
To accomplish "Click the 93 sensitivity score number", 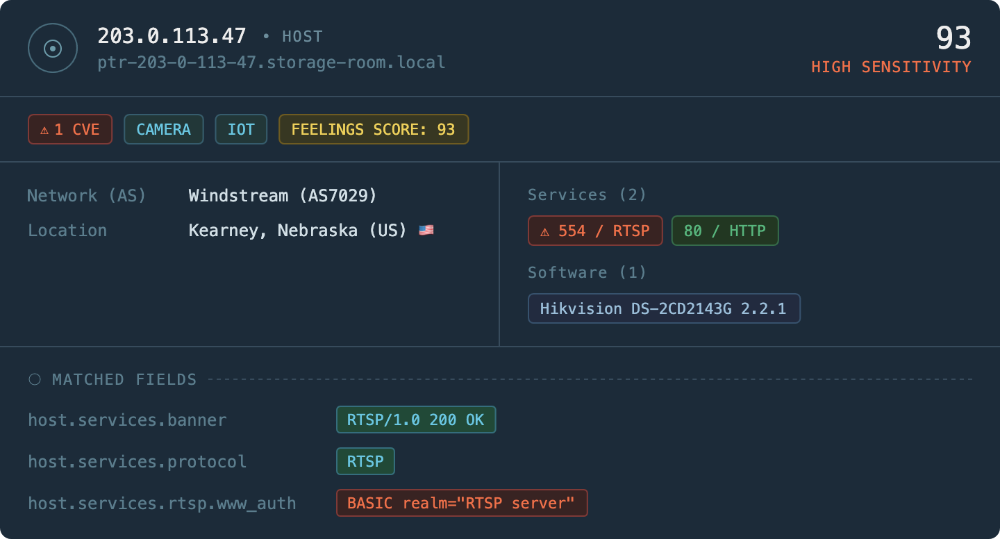I will (x=953, y=38).
